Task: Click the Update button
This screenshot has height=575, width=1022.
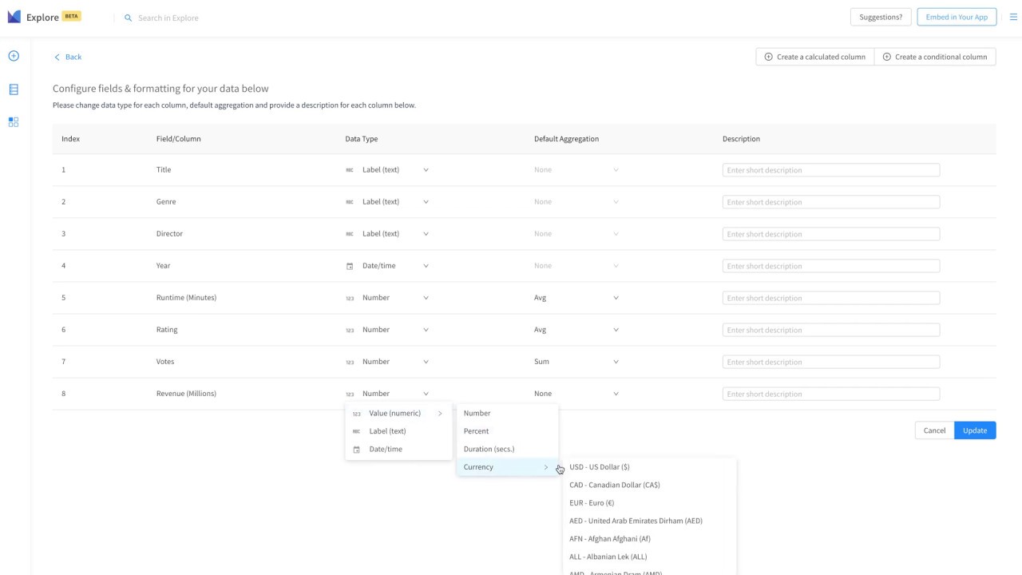Action: click(x=975, y=430)
